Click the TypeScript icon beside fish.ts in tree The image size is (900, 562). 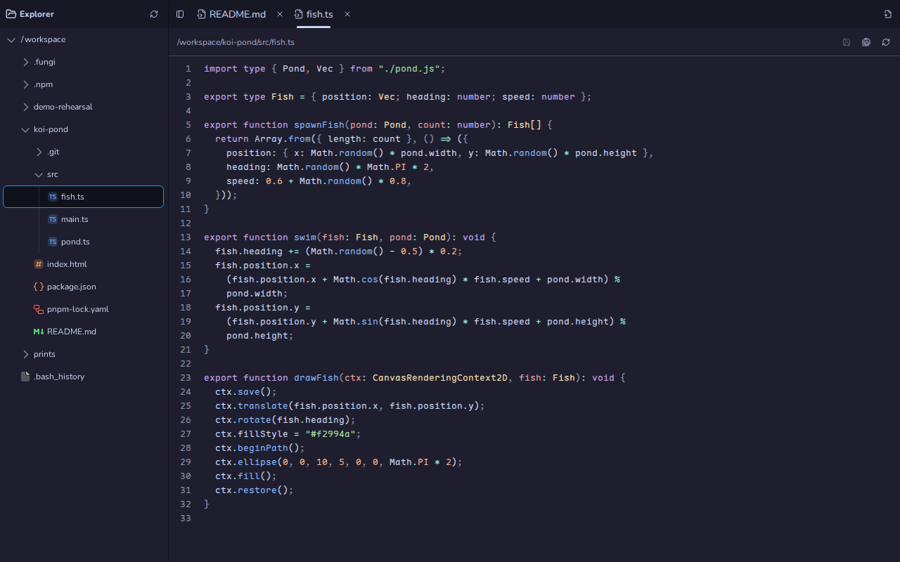point(53,197)
